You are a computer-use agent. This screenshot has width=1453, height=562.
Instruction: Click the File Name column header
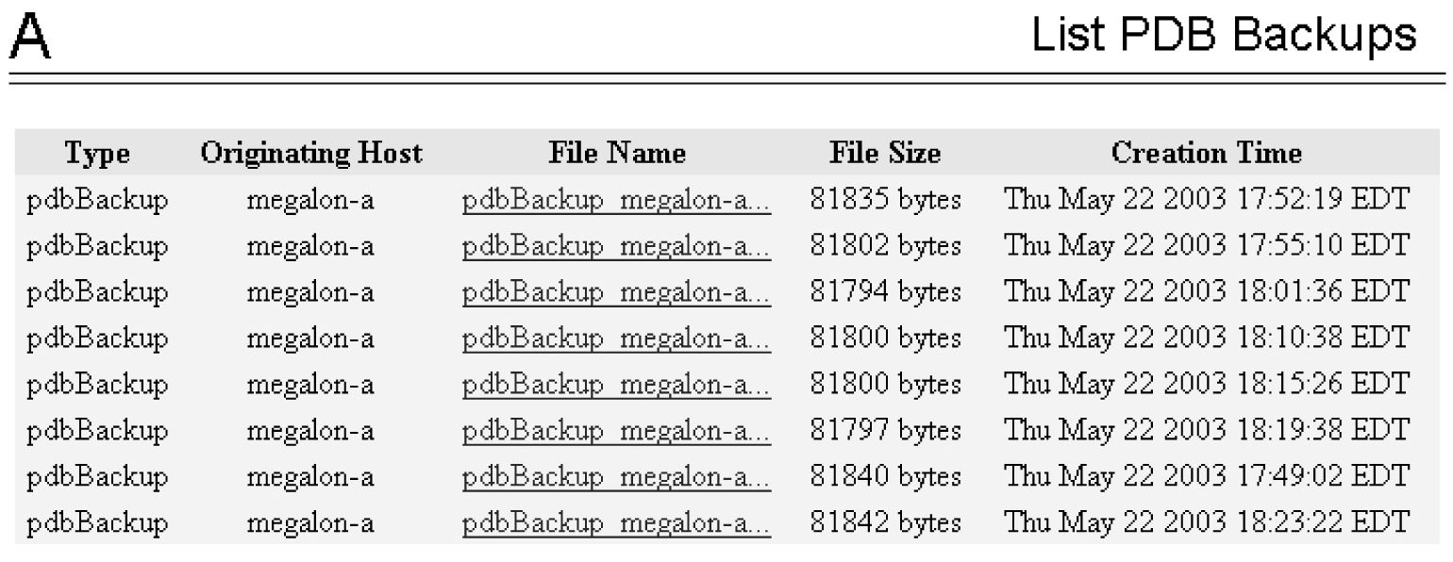tap(616, 153)
